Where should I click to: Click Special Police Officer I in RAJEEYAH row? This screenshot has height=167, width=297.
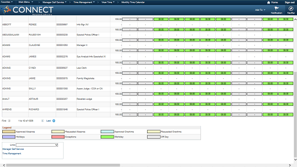88,35
